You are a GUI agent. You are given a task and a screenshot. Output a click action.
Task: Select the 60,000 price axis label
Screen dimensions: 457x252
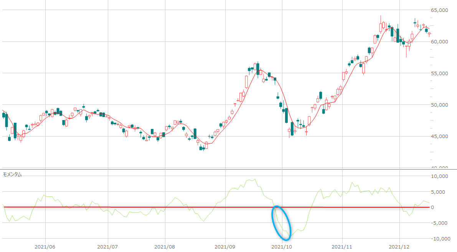click(440, 42)
